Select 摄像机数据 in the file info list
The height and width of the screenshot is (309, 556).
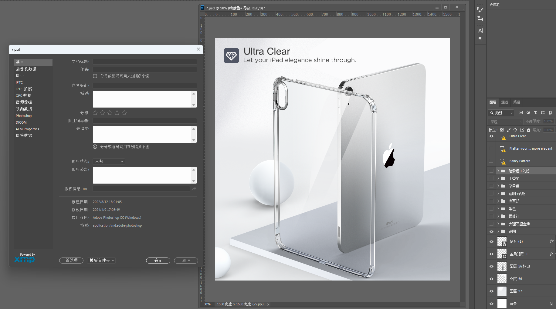33,69
